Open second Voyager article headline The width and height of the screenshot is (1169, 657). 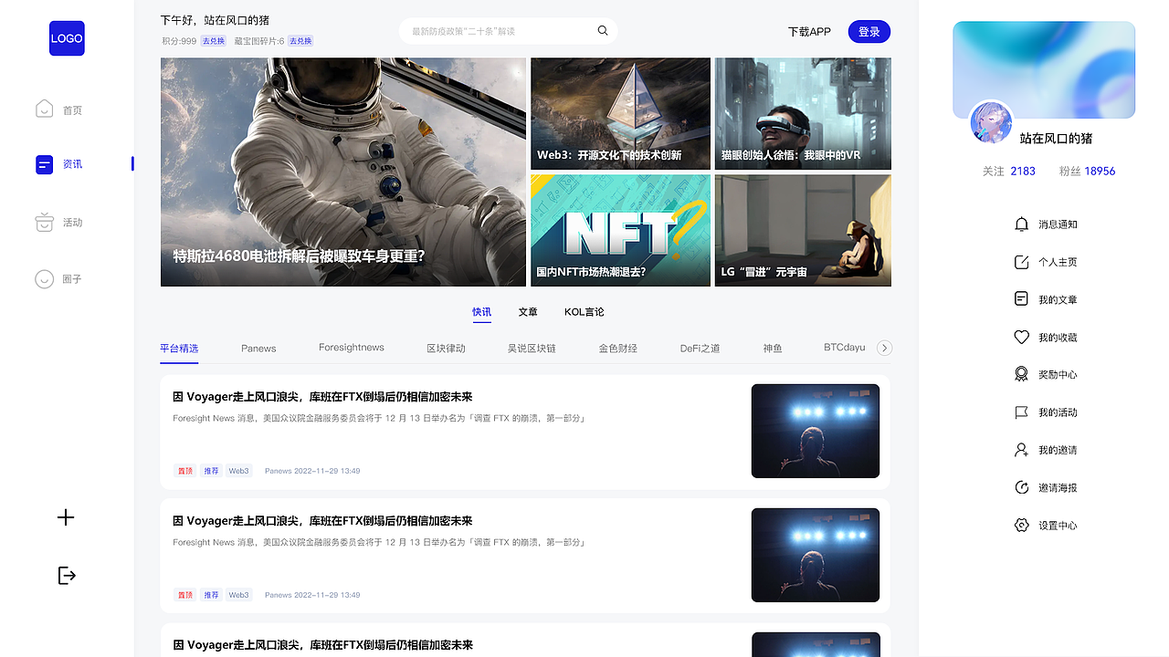322,521
